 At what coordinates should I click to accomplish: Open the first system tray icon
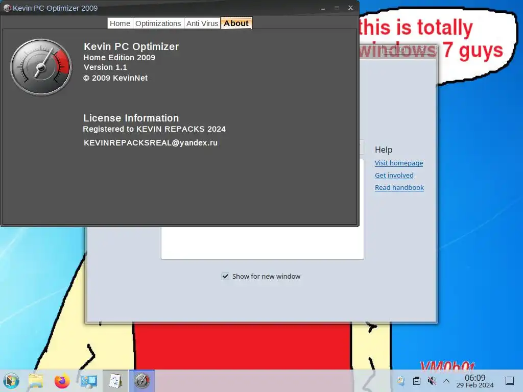click(x=401, y=381)
